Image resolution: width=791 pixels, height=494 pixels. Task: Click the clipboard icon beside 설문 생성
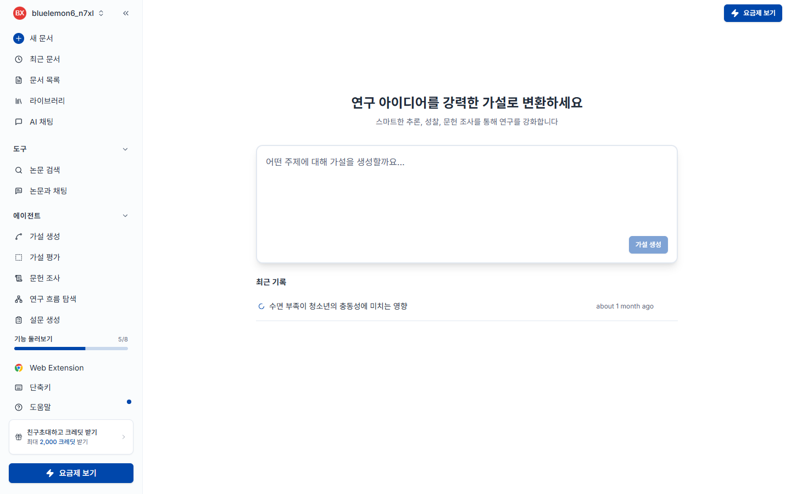pyautogui.click(x=19, y=320)
